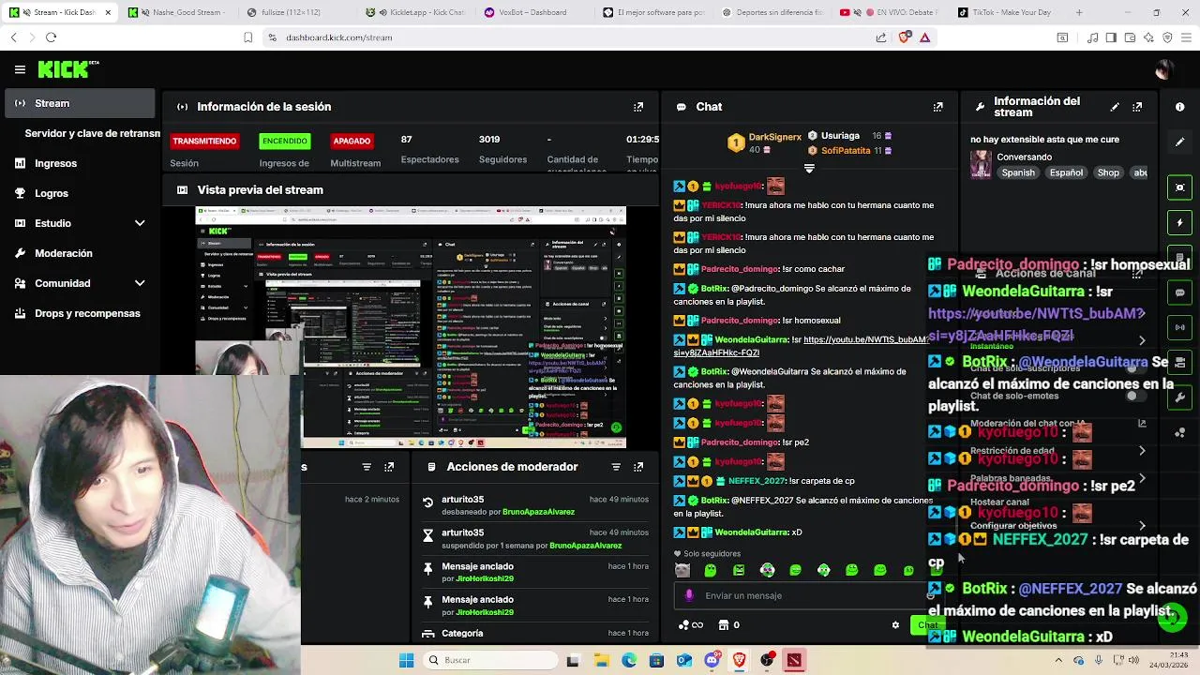Screen dimensions: 1200x675
Task: Pop out the Acciones de moderador panel
Action: coord(638,467)
